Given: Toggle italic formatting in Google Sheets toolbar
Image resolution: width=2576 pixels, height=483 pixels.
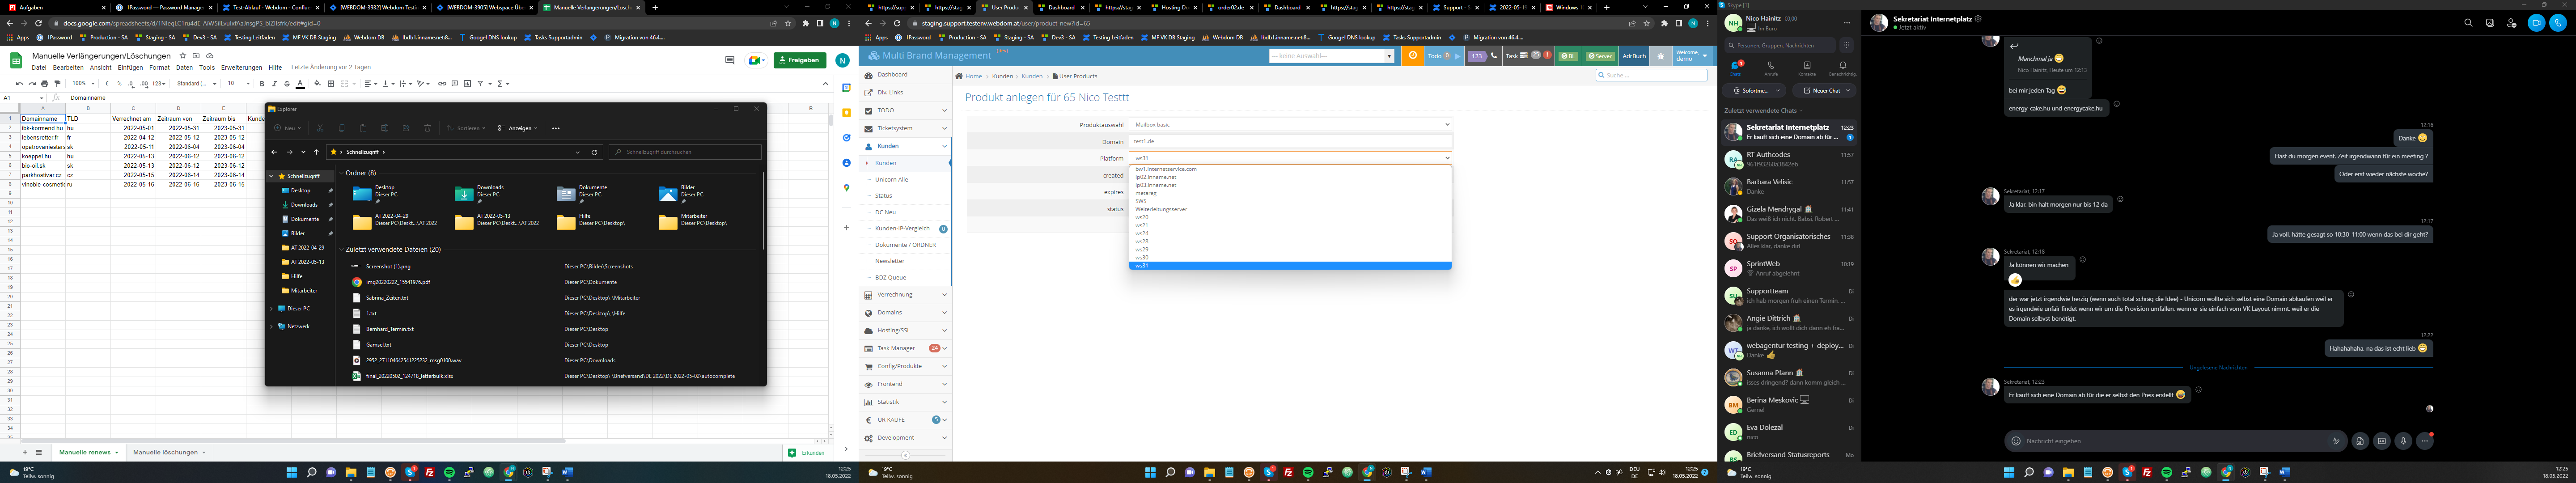Looking at the screenshot, I should (274, 84).
